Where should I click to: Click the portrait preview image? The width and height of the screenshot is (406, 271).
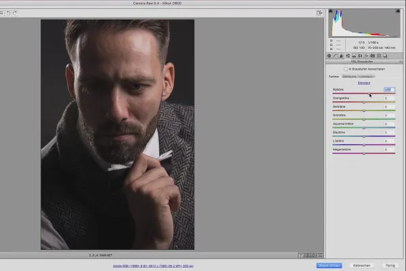[x=118, y=135]
